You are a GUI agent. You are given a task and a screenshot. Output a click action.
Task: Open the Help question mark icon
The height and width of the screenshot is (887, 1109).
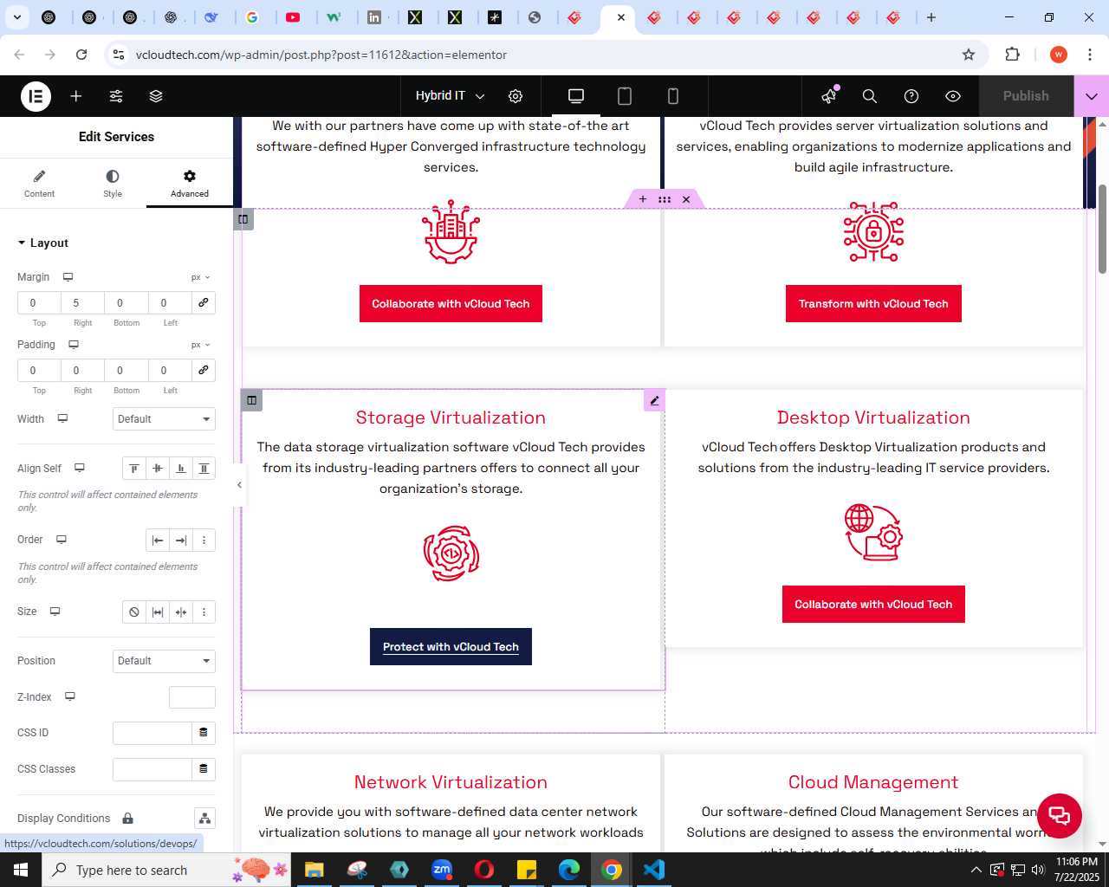[911, 96]
